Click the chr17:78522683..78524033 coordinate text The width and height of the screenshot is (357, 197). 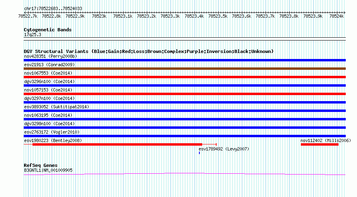point(53,8)
